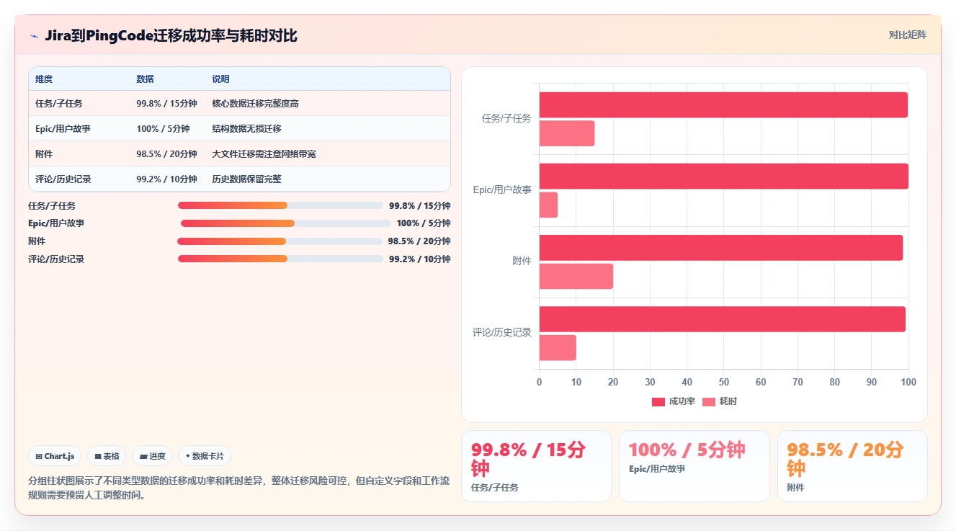Click the title Jira到PingCode迁移成功率与耗时对比
This screenshot has height=531, width=956.
pyautogui.click(x=171, y=36)
